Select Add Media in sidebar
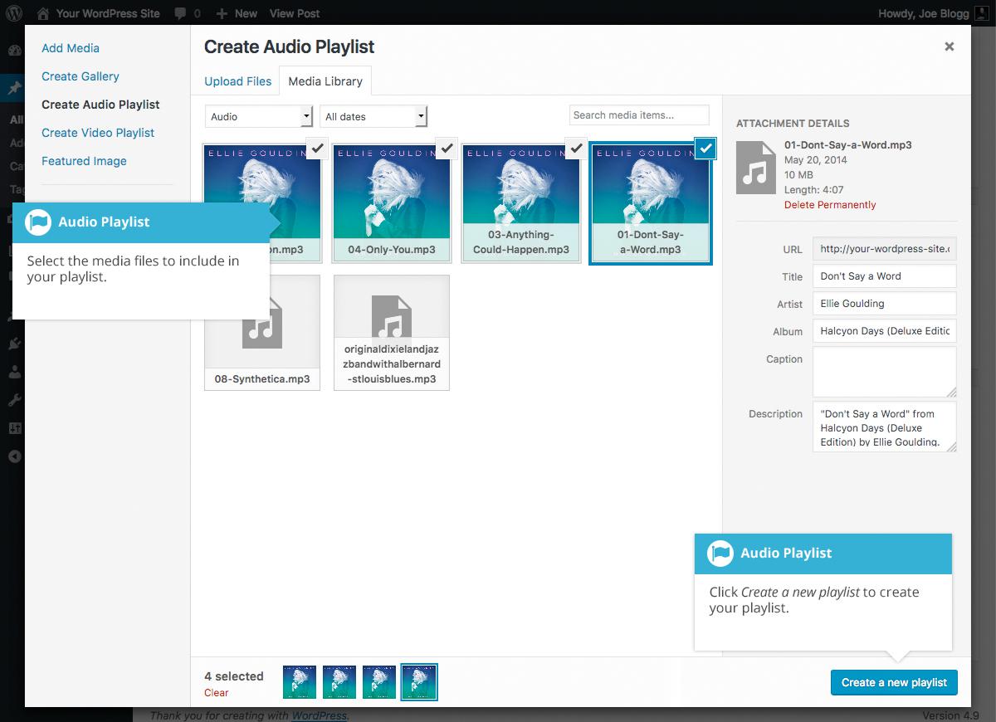996x722 pixels. pos(71,48)
